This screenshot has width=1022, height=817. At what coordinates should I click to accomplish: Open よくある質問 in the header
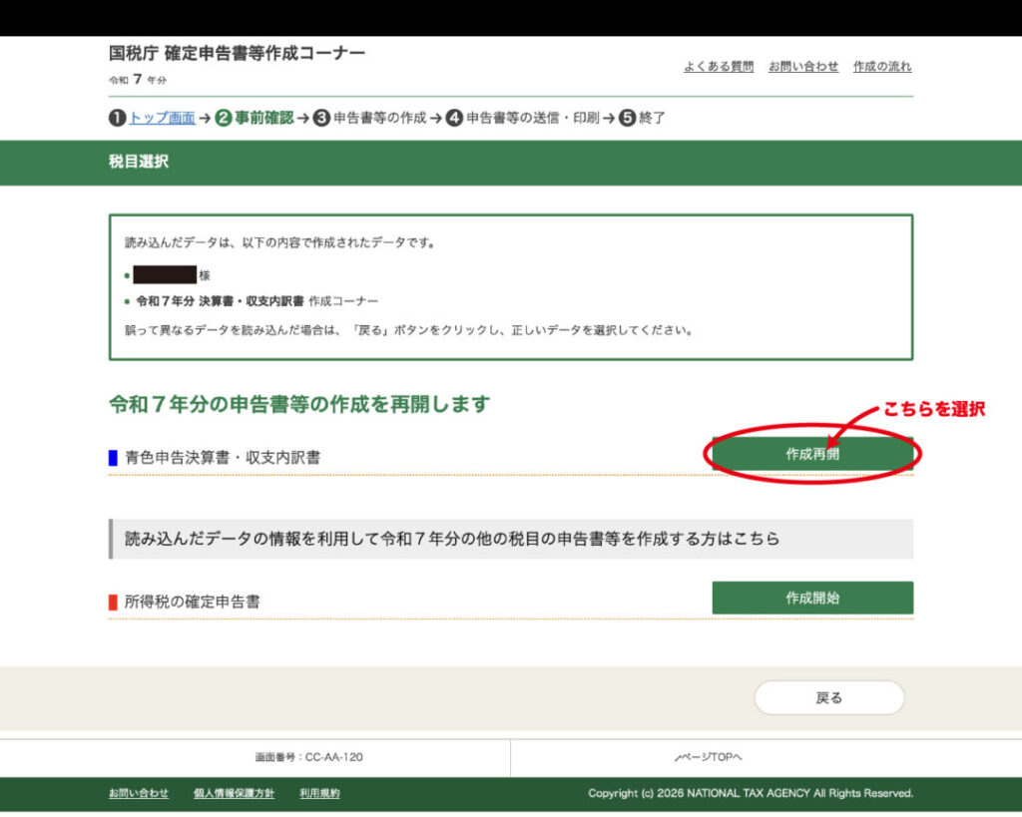click(719, 67)
